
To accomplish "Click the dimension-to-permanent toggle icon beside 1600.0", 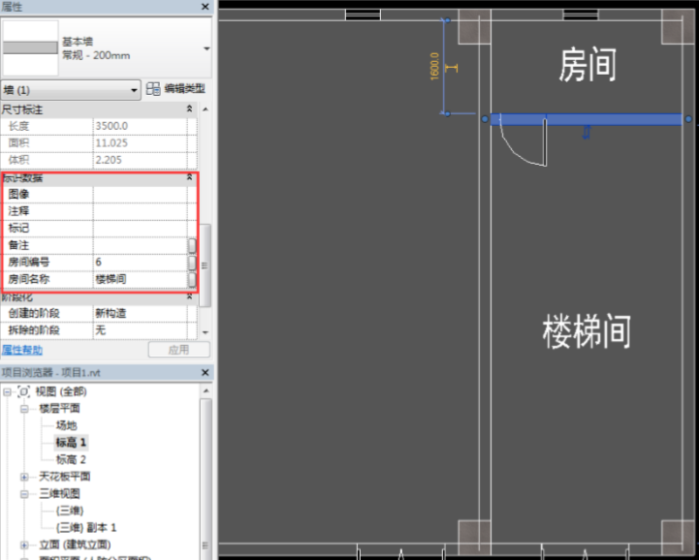I will pos(452,68).
